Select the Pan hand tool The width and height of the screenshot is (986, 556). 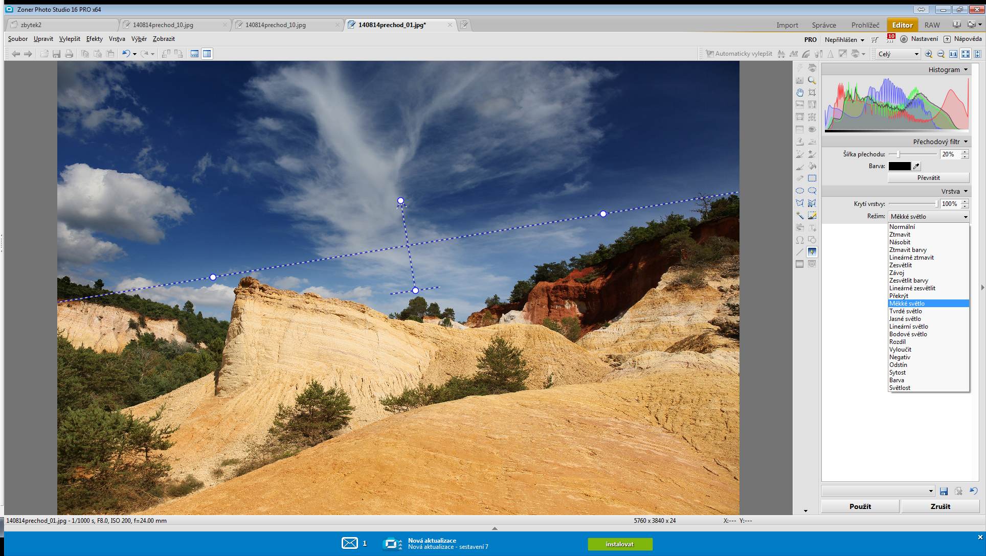[x=799, y=92]
